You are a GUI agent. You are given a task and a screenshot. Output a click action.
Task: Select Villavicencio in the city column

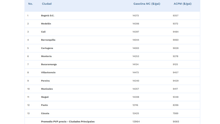(48, 73)
